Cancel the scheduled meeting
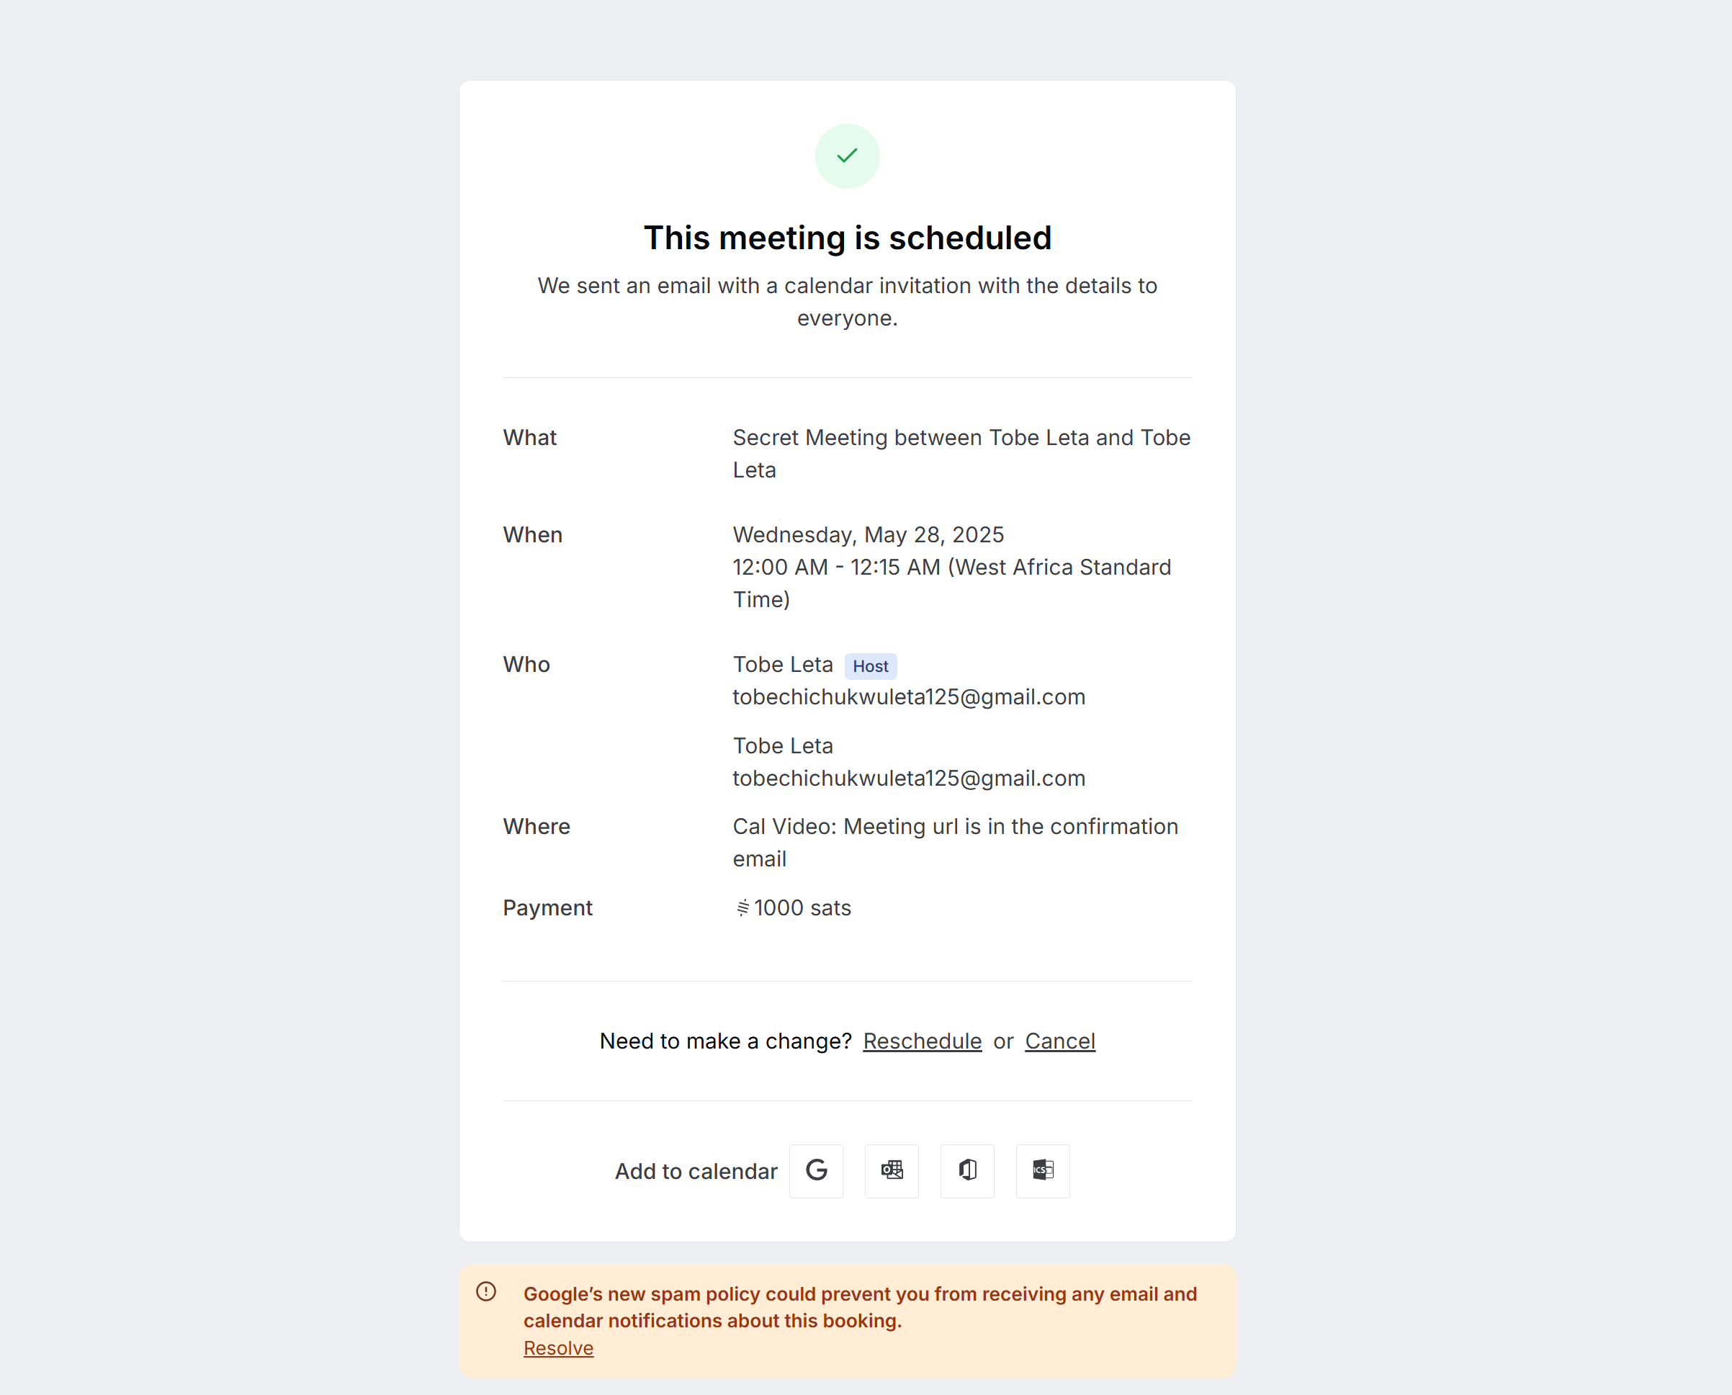1732x1395 pixels. tap(1059, 1041)
